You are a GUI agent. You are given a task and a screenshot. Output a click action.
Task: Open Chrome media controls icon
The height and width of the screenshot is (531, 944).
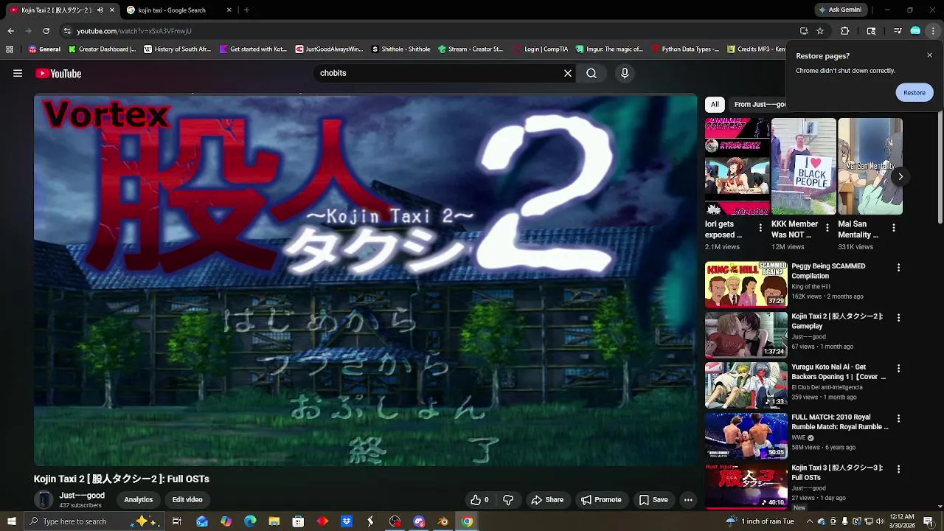[x=898, y=31]
